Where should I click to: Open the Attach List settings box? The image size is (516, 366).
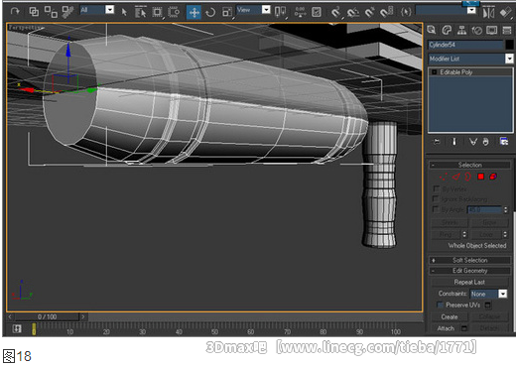[x=464, y=328]
